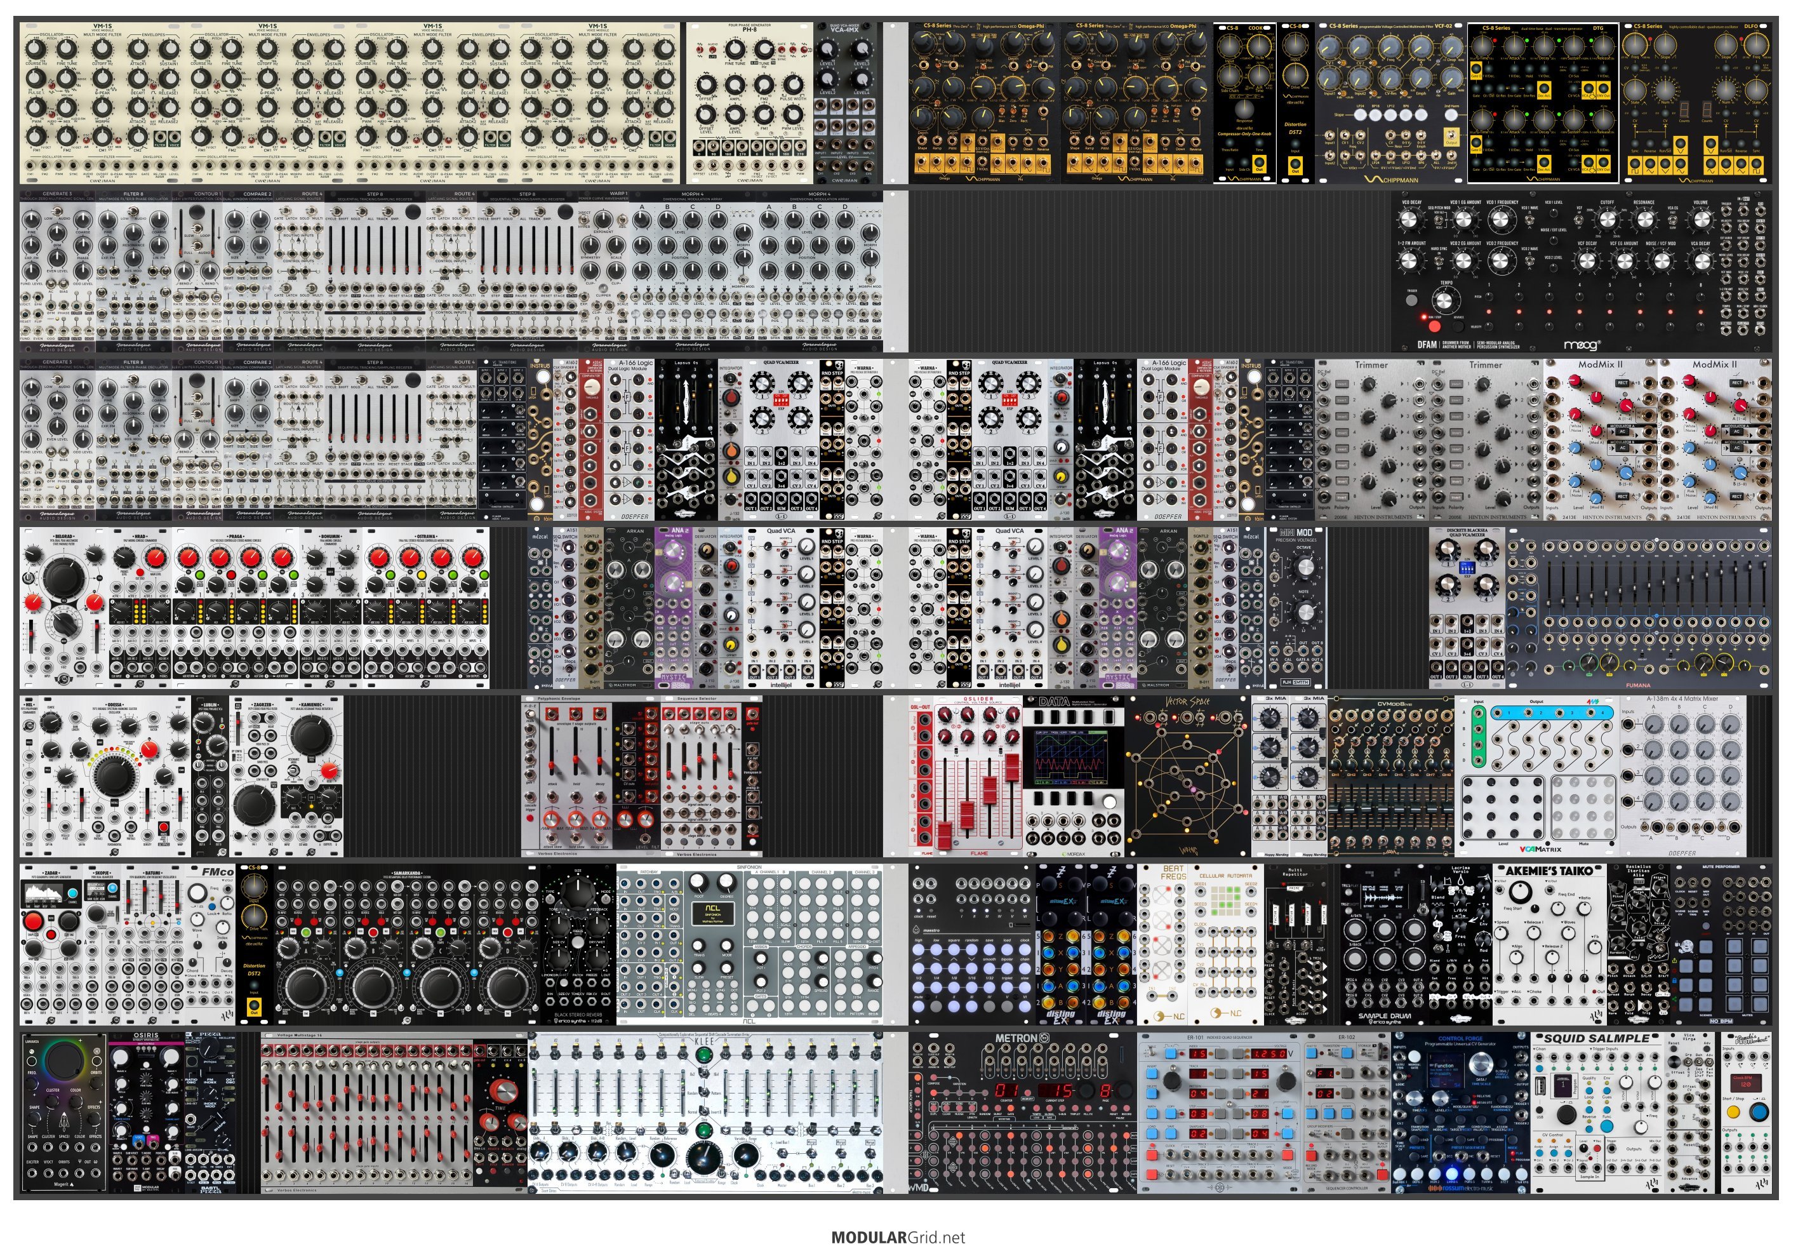Click the maestro save button
The height and width of the screenshot is (1251, 1798).
point(989,949)
